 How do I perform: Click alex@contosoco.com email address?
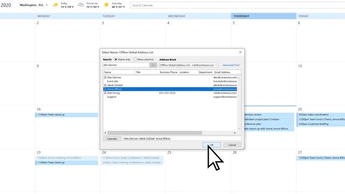(x=225, y=78)
